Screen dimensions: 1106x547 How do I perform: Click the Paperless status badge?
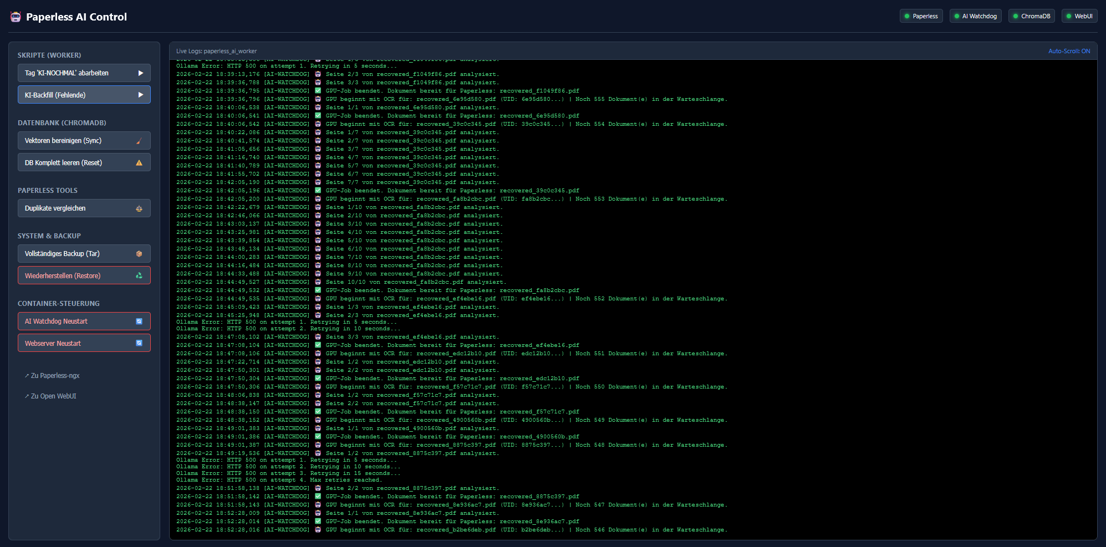pyautogui.click(x=921, y=16)
